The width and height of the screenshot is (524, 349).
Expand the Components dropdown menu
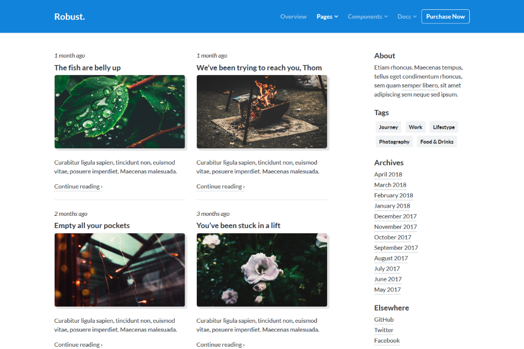pyautogui.click(x=367, y=16)
